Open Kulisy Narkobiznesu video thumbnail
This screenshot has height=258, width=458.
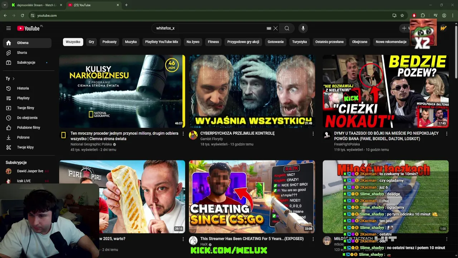coord(122,91)
